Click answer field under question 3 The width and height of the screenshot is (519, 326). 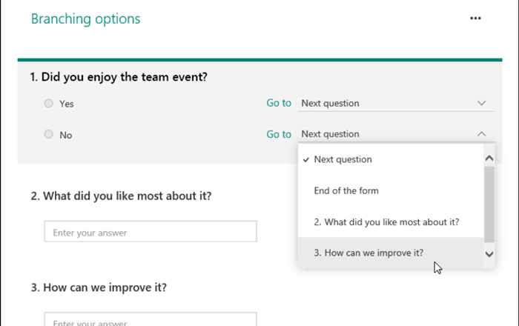coord(151,320)
